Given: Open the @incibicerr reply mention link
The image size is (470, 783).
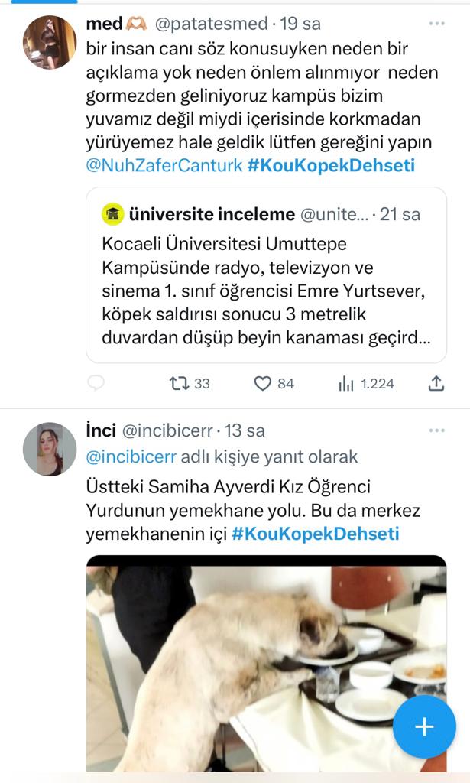Looking at the screenshot, I should point(131,456).
